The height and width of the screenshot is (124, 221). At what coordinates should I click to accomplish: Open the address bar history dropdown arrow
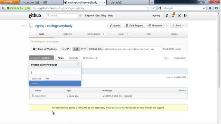click(x=151, y=8)
